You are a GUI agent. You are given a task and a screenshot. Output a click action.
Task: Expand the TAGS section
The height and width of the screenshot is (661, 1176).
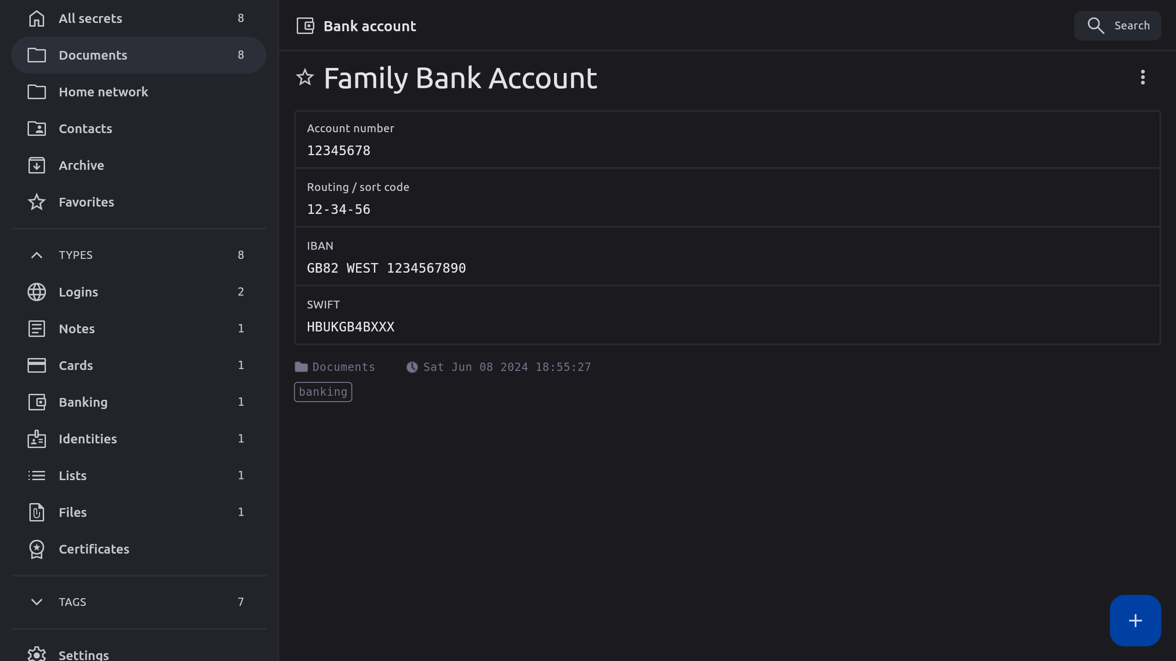click(37, 602)
